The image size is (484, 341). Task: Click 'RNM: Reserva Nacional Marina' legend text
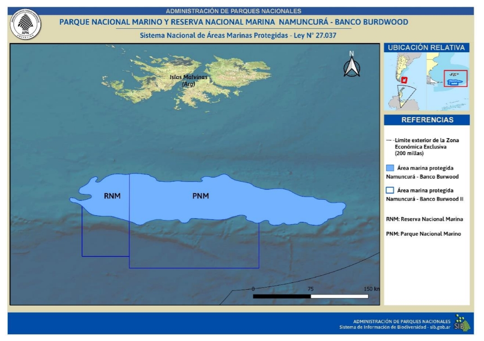[424, 219]
